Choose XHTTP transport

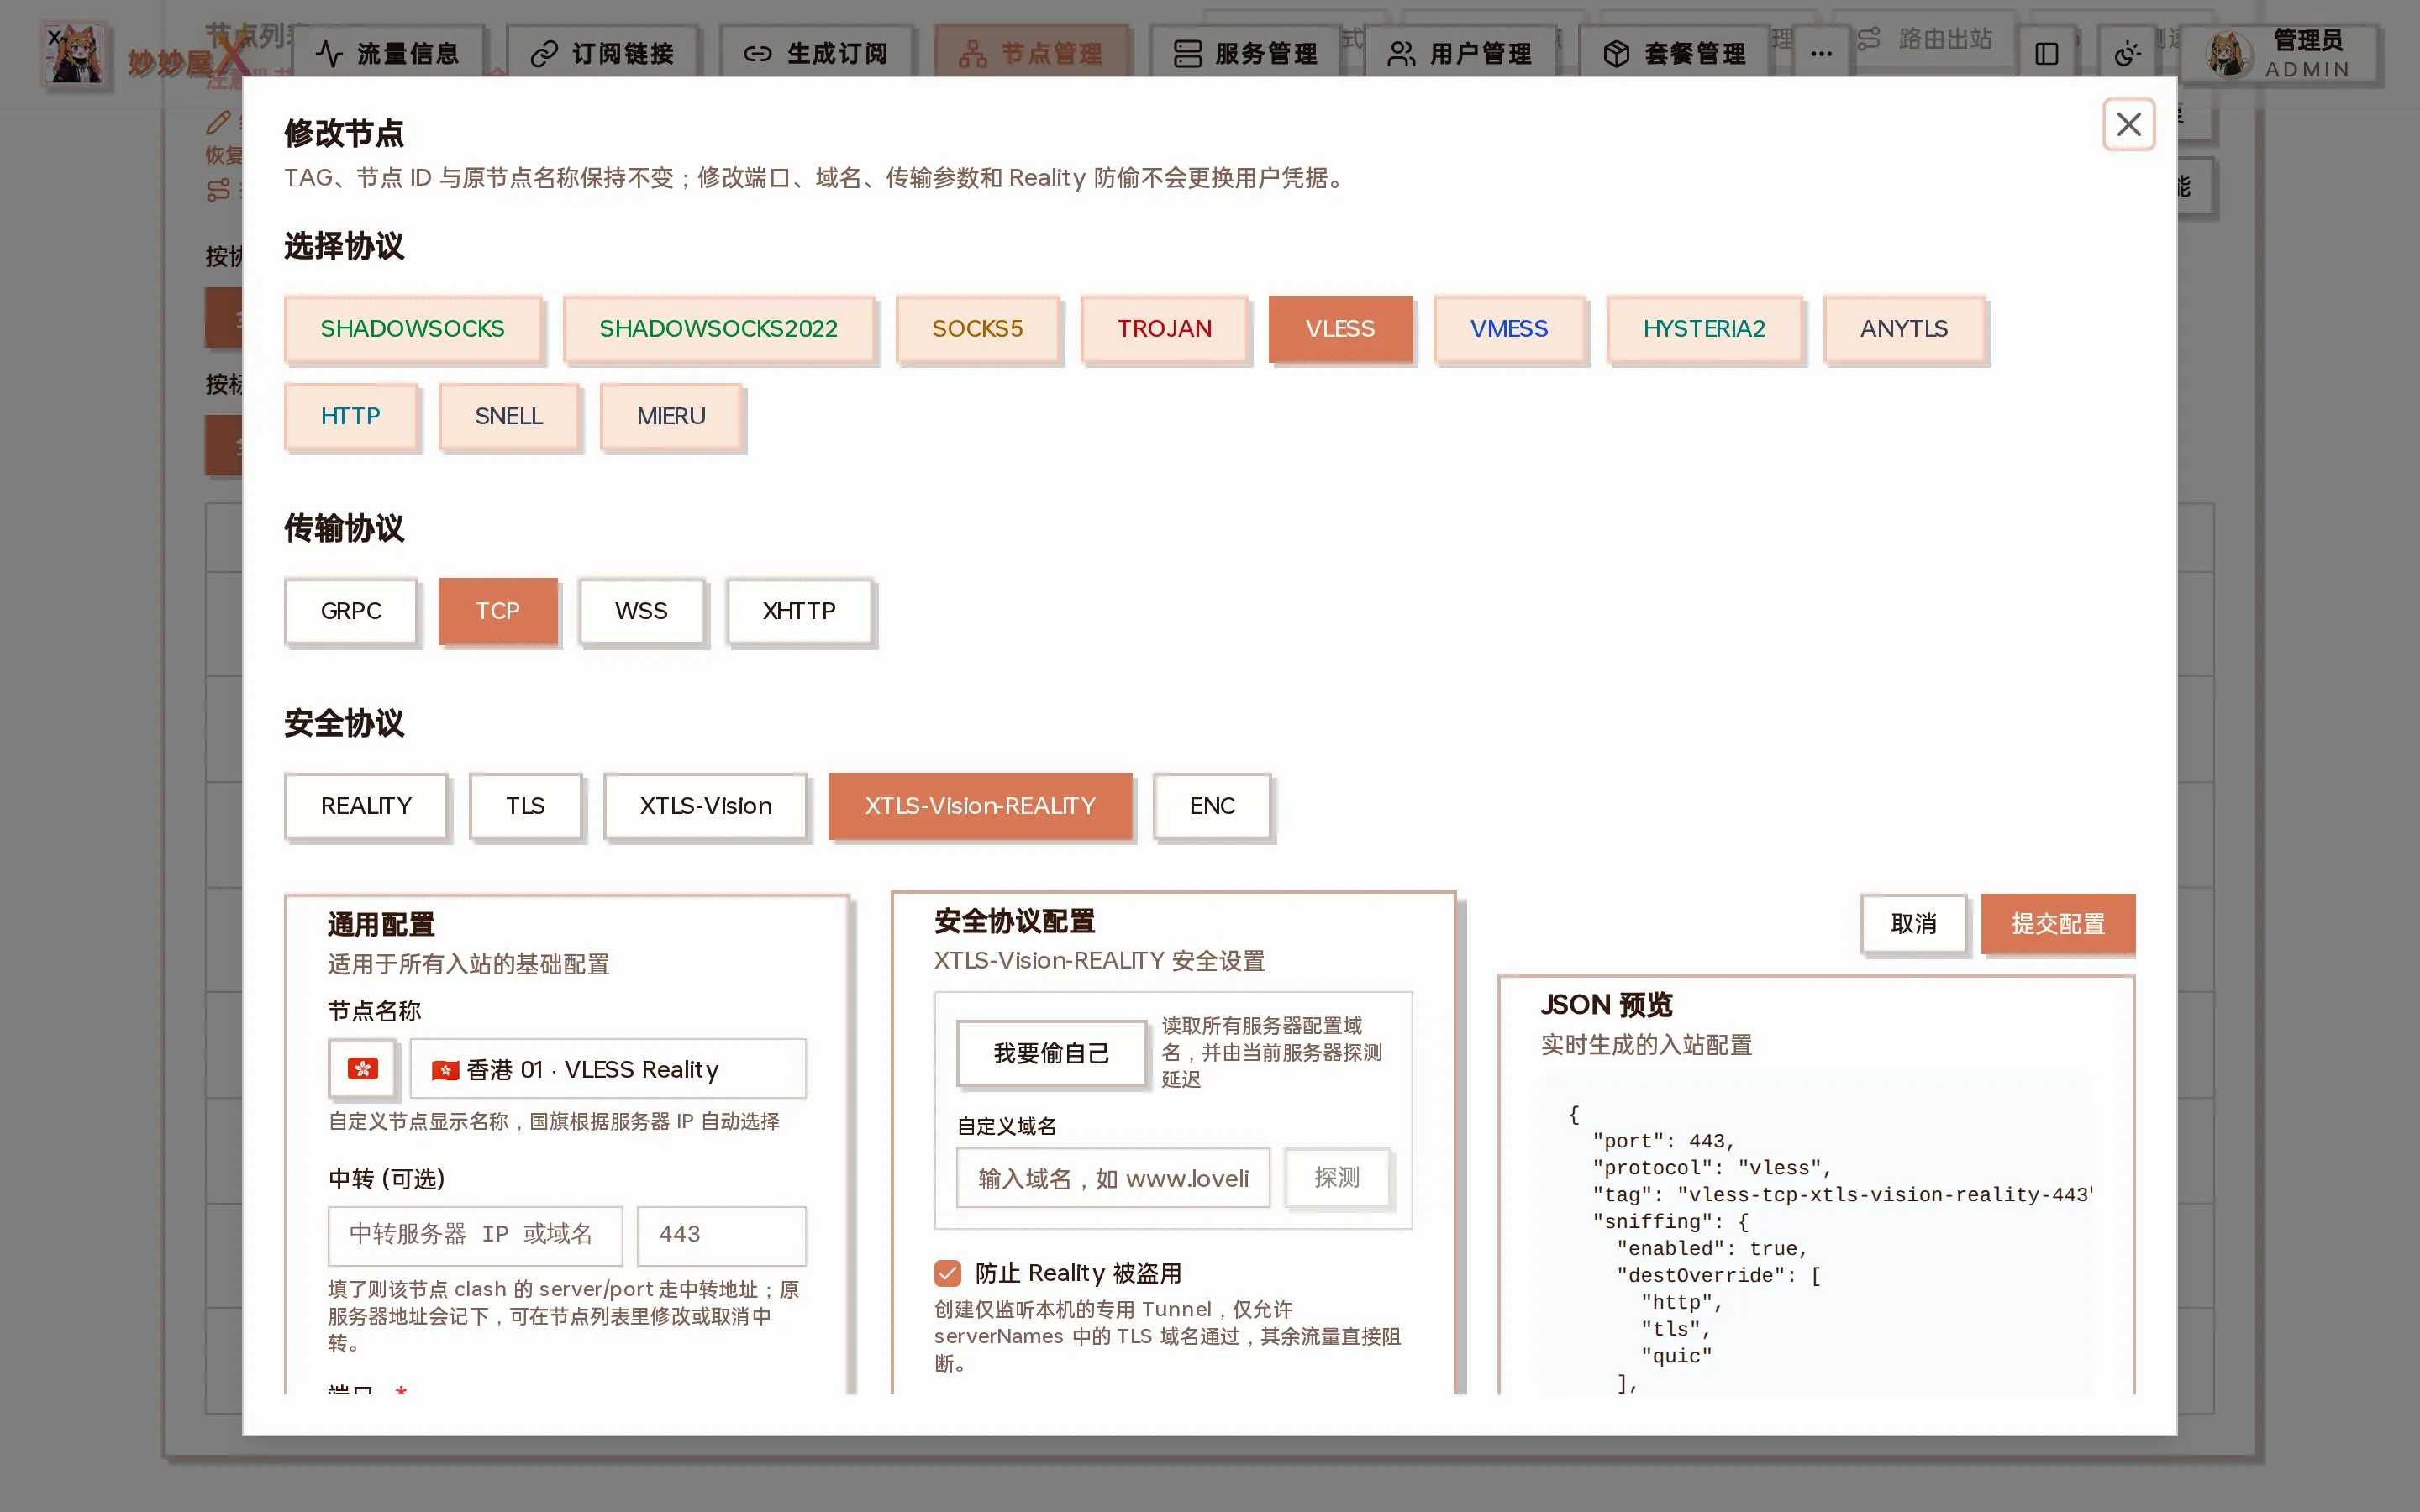click(799, 611)
